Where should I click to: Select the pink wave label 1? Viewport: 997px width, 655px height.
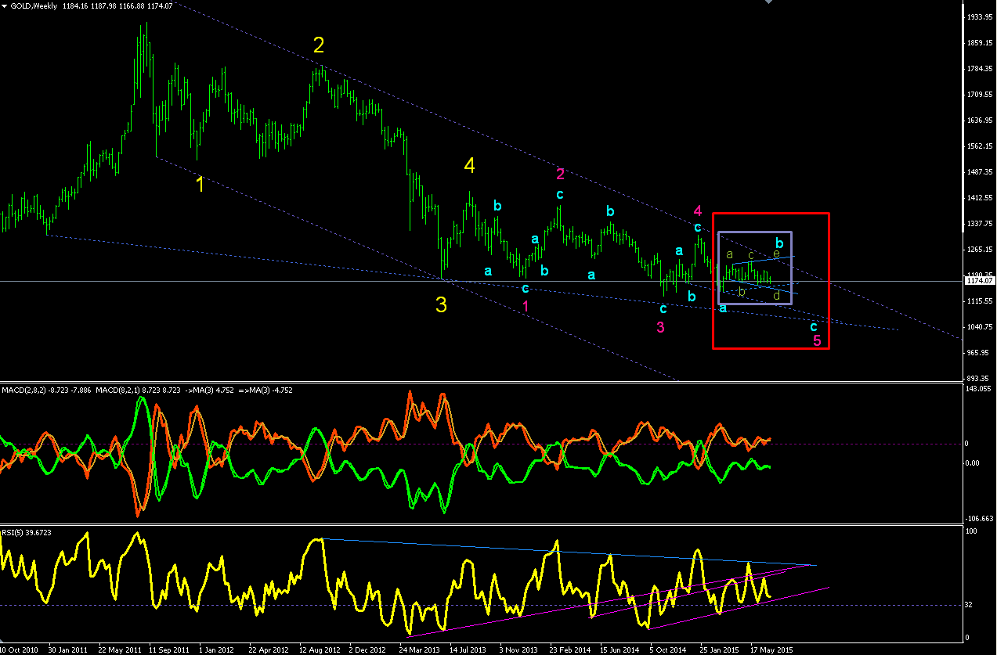pos(526,306)
